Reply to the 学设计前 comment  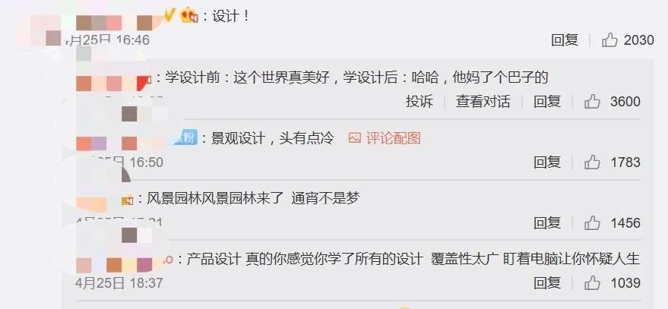point(547,102)
